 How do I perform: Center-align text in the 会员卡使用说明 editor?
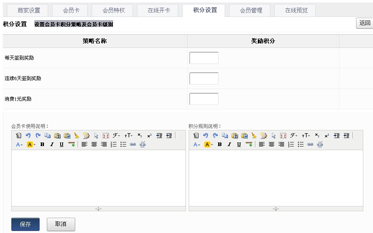click(94, 144)
